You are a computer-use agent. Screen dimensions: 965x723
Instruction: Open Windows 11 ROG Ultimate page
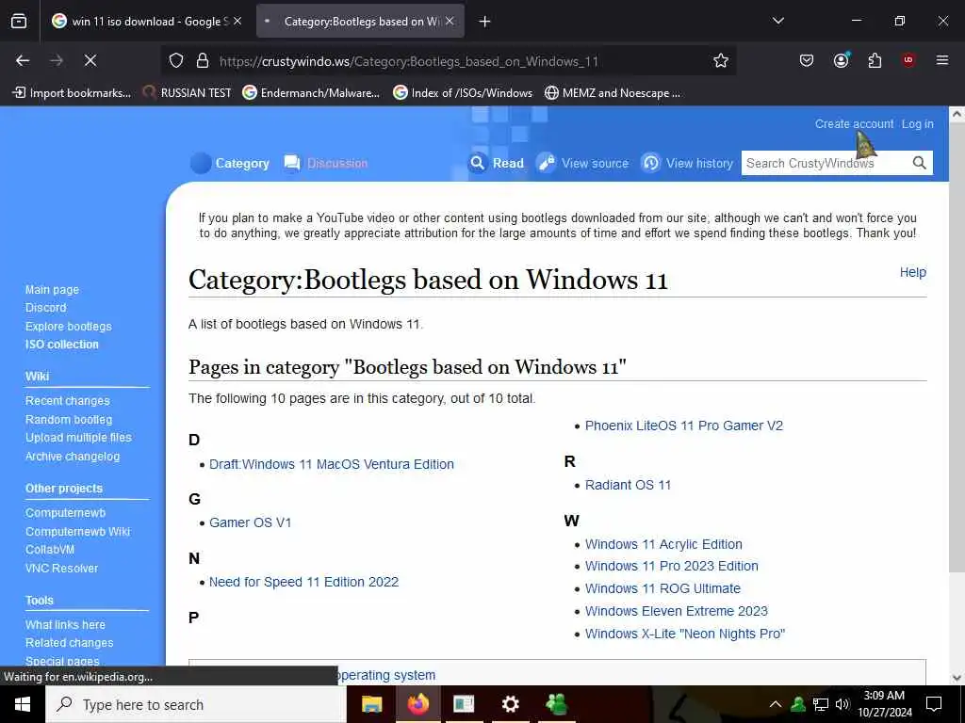pyautogui.click(x=662, y=588)
